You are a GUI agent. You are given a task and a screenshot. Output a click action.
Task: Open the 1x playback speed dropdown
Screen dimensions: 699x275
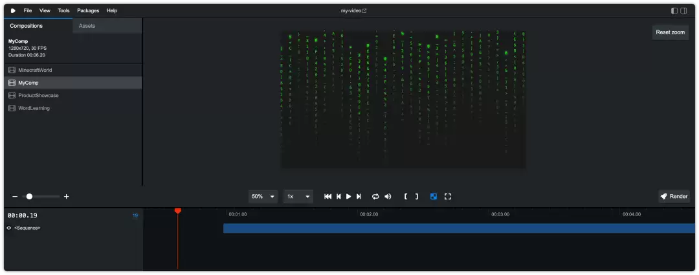pos(298,197)
